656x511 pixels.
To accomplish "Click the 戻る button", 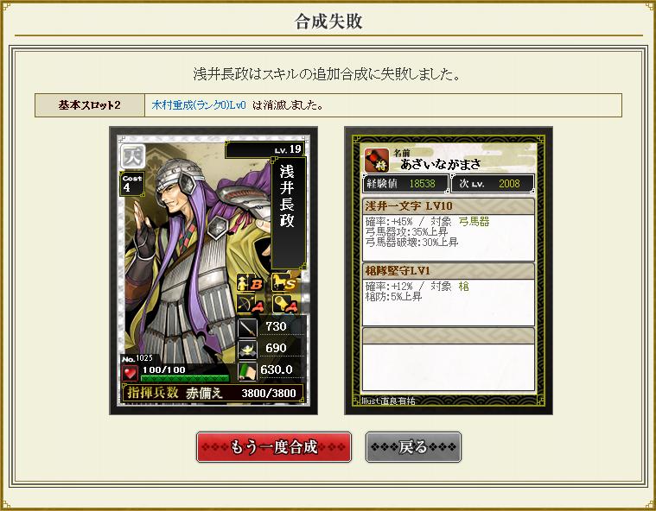I will pos(413,447).
